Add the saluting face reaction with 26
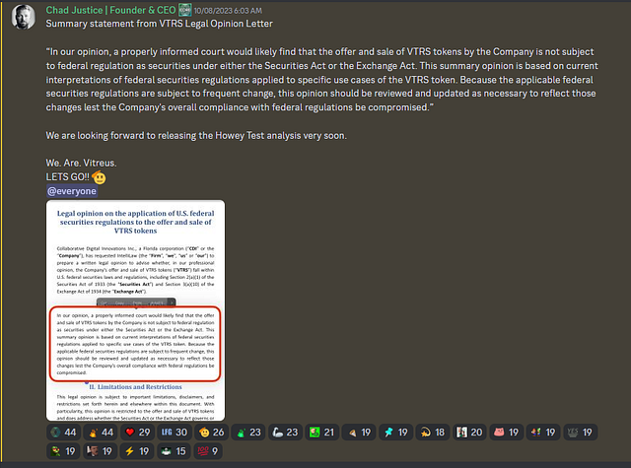Image resolution: width=631 pixels, height=468 pixels. [x=212, y=433]
